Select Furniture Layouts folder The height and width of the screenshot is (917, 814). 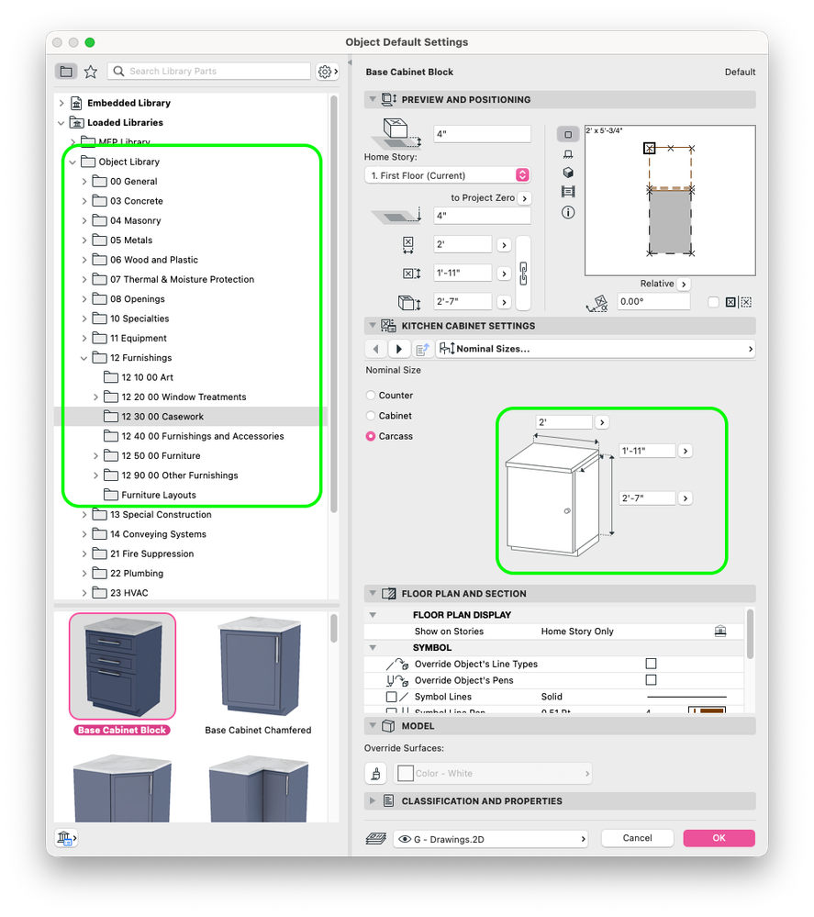coord(159,496)
